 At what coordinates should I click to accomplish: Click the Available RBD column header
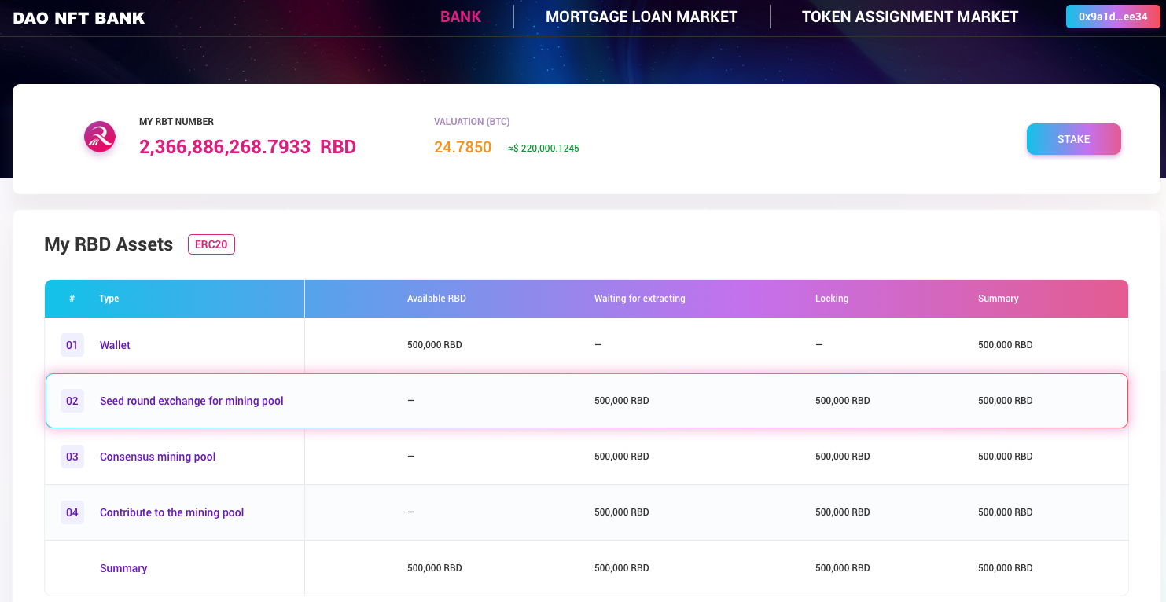click(x=436, y=299)
